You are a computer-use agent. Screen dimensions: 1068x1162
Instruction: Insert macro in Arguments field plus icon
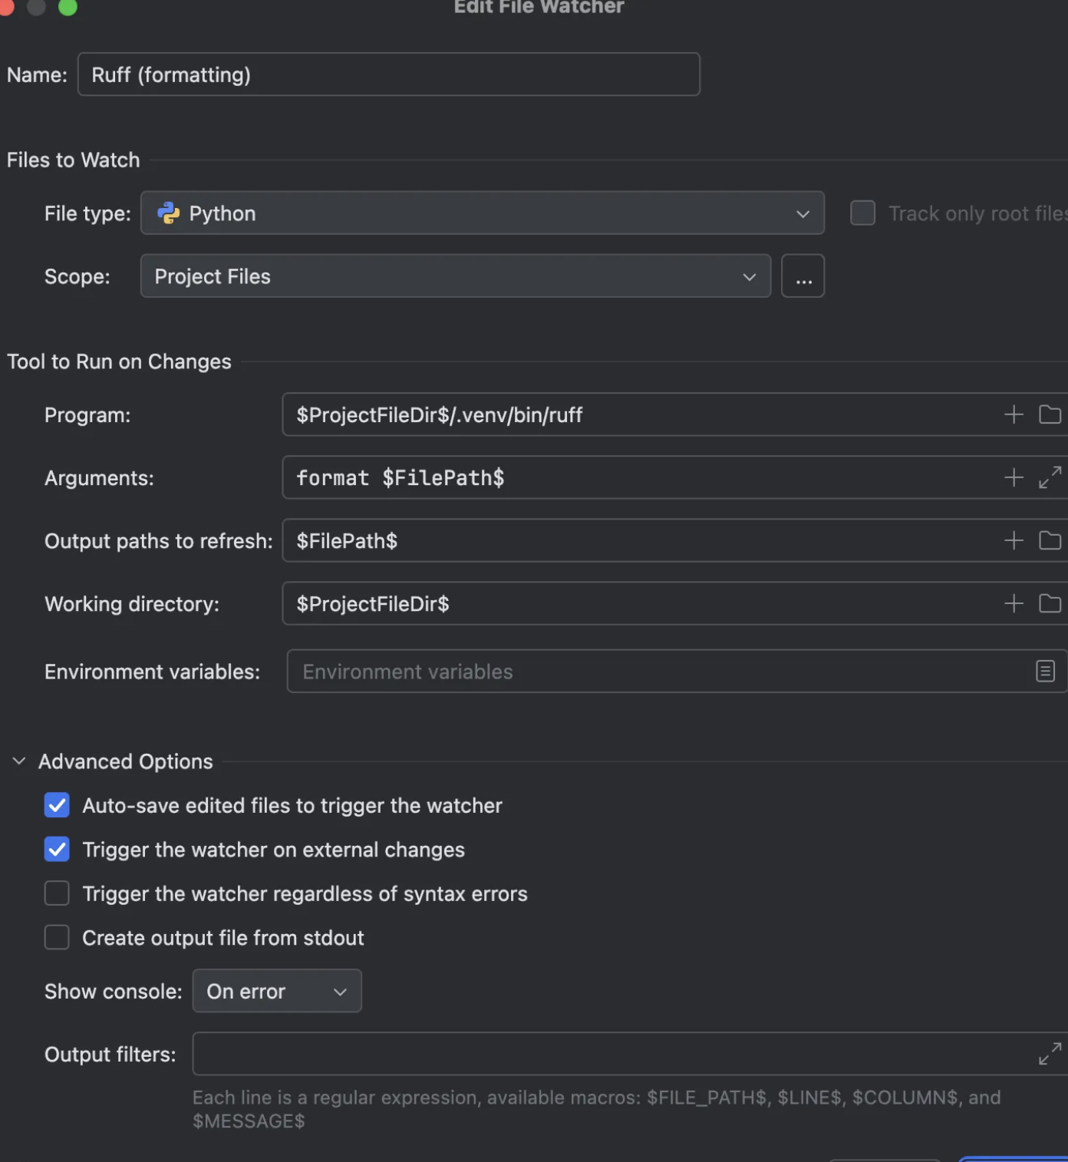click(x=1014, y=477)
